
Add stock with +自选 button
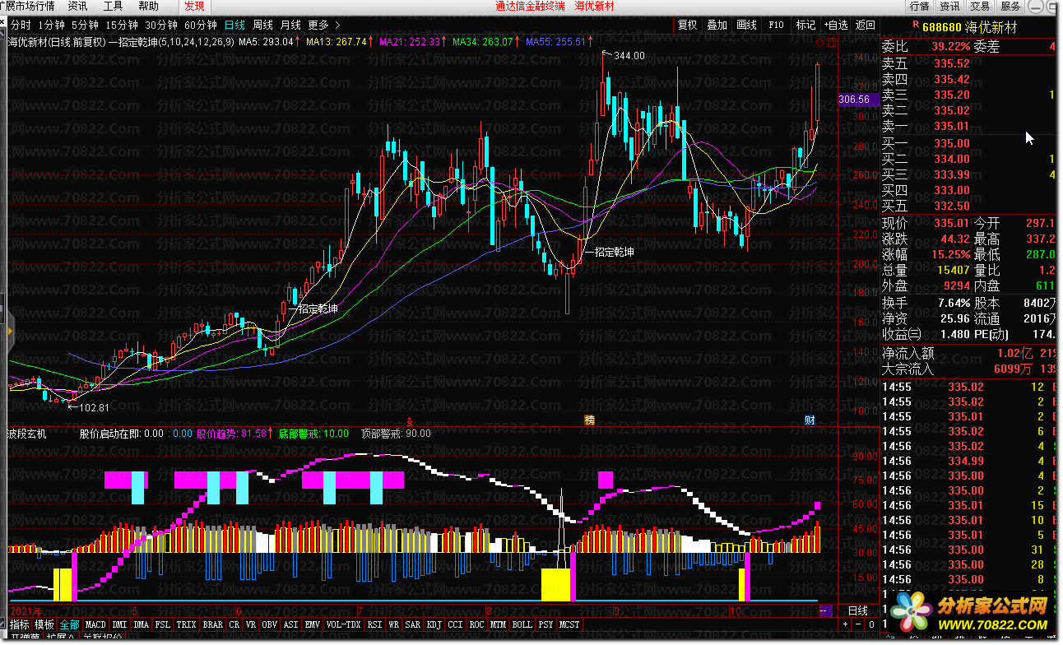(836, 25)
